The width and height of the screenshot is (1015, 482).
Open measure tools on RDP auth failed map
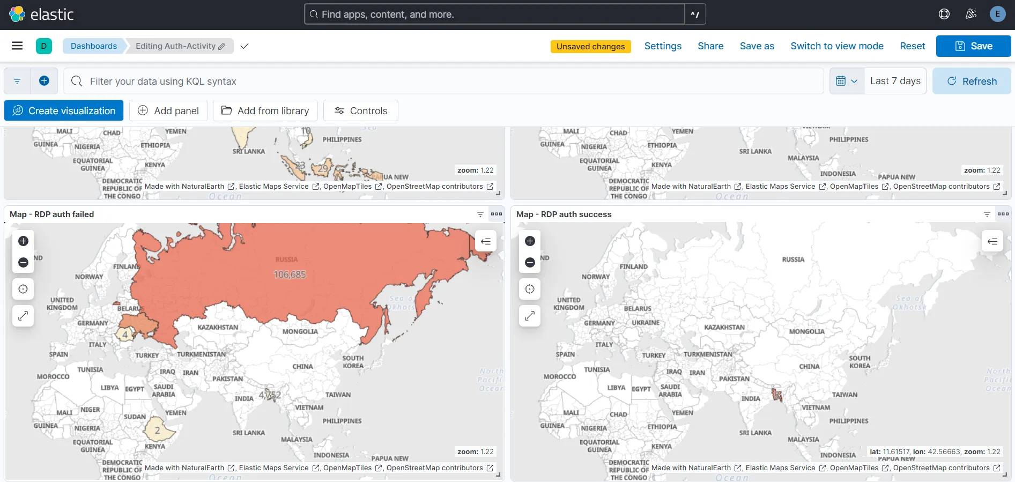point(23,316)
